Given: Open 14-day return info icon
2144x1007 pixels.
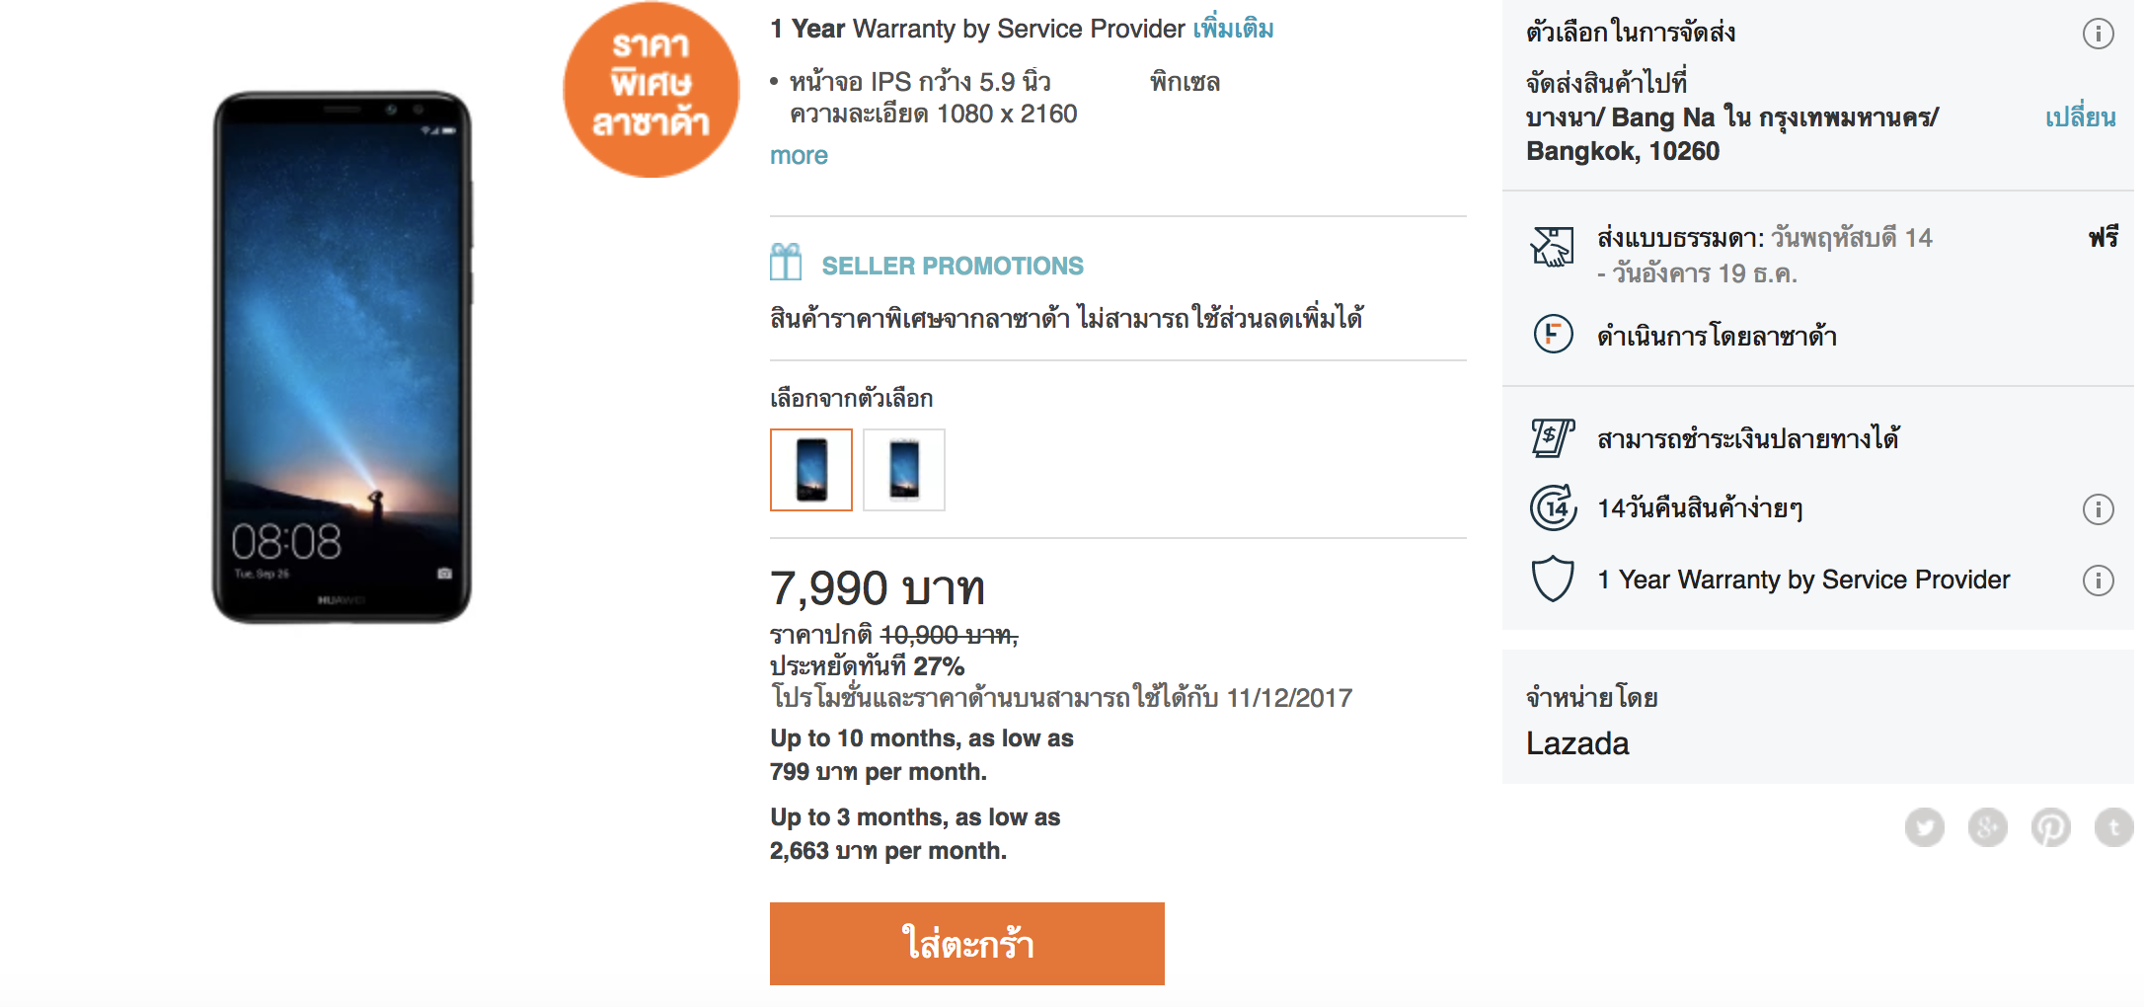Looking at the screenshot, I should 2098,509.
